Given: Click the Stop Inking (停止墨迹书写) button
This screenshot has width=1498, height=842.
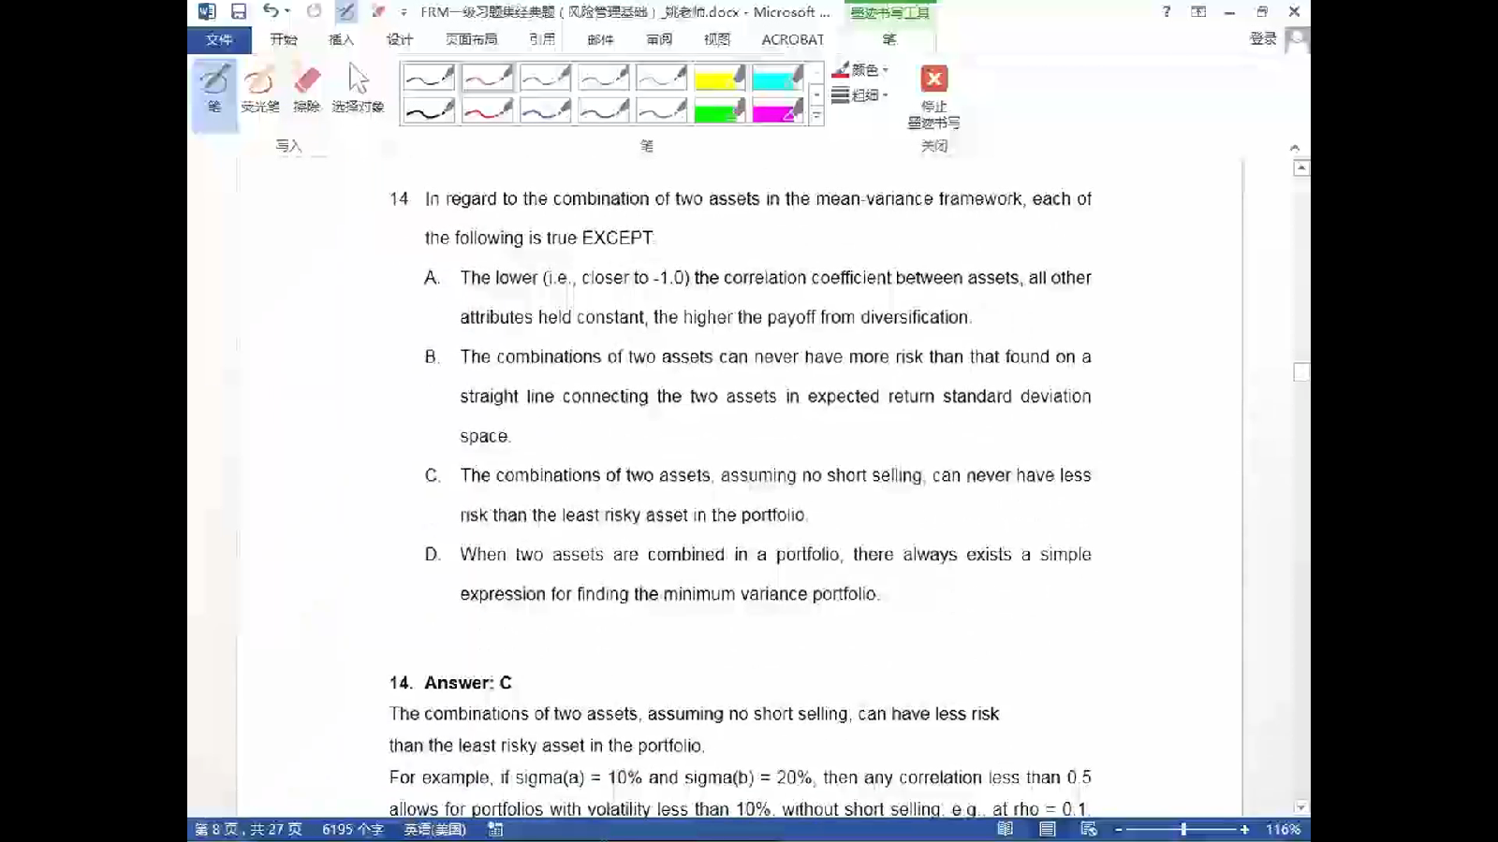Looking at the screenshot, I should coord(933,97).
